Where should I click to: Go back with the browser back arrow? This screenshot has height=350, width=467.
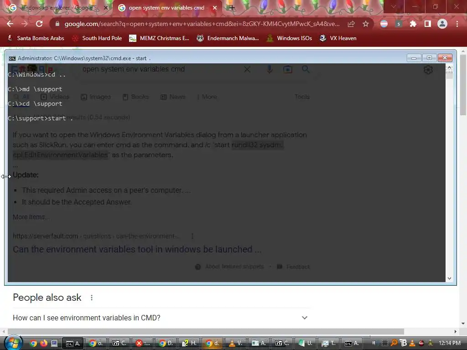pos(10,24)
